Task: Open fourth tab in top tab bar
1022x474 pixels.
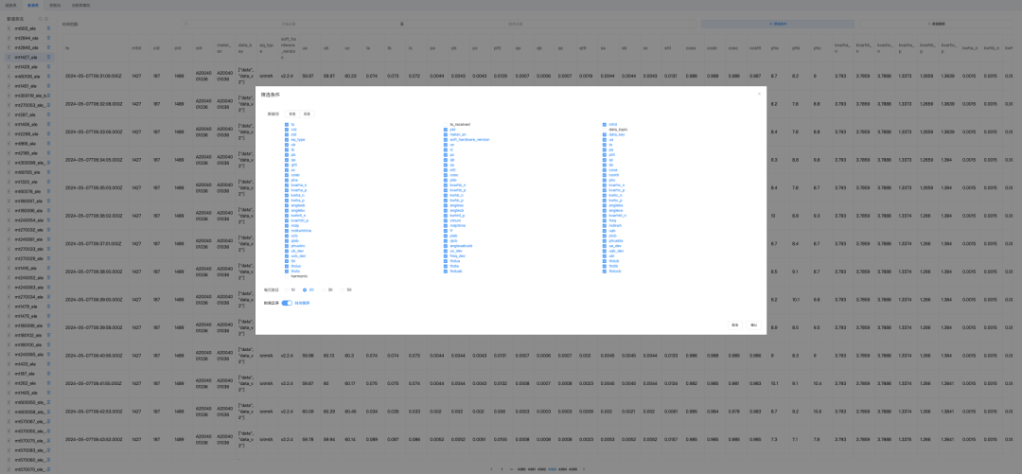Action: (x=80, y=5)
